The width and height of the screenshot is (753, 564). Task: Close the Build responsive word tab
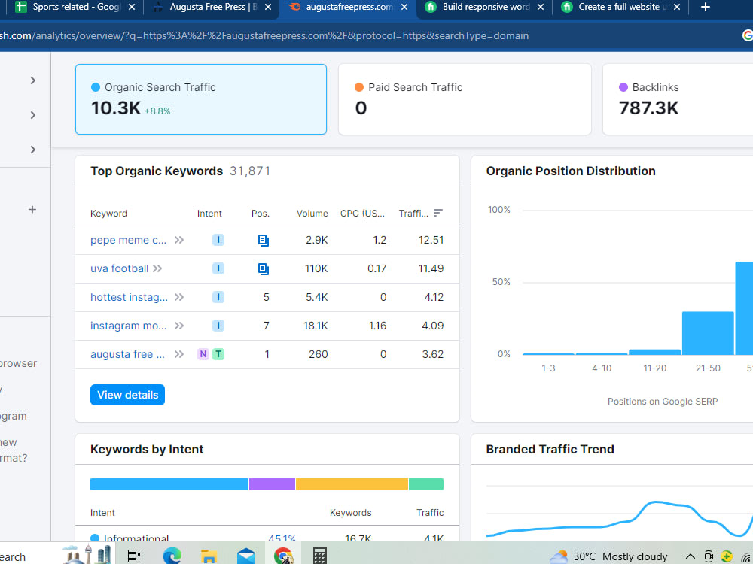tap(541, 8)
